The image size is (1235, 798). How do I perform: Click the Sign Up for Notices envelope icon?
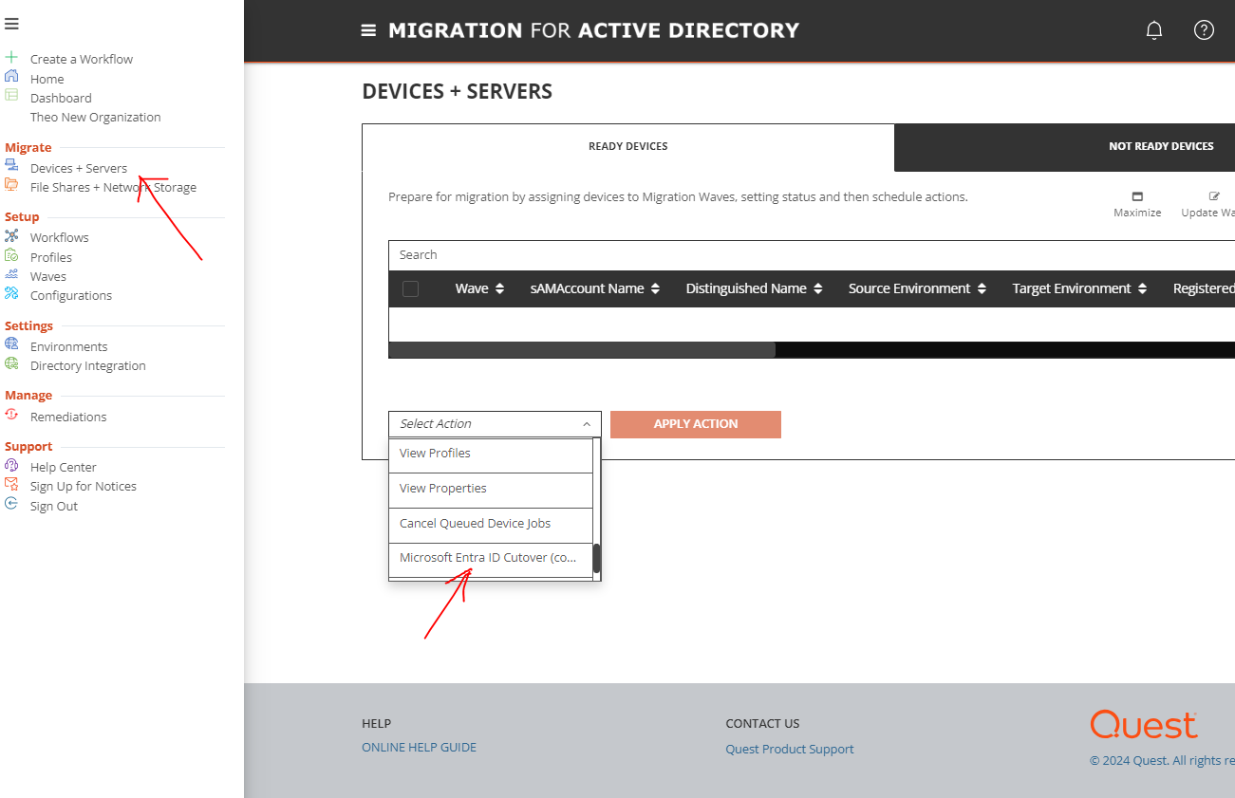pos(11,484)
